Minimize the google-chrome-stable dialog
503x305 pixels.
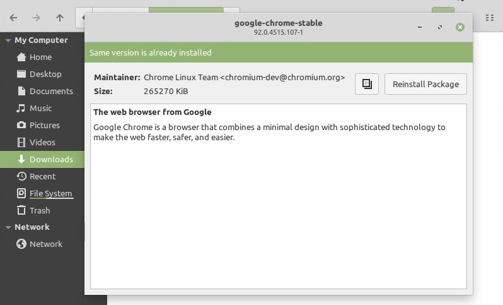pos(420,27)
